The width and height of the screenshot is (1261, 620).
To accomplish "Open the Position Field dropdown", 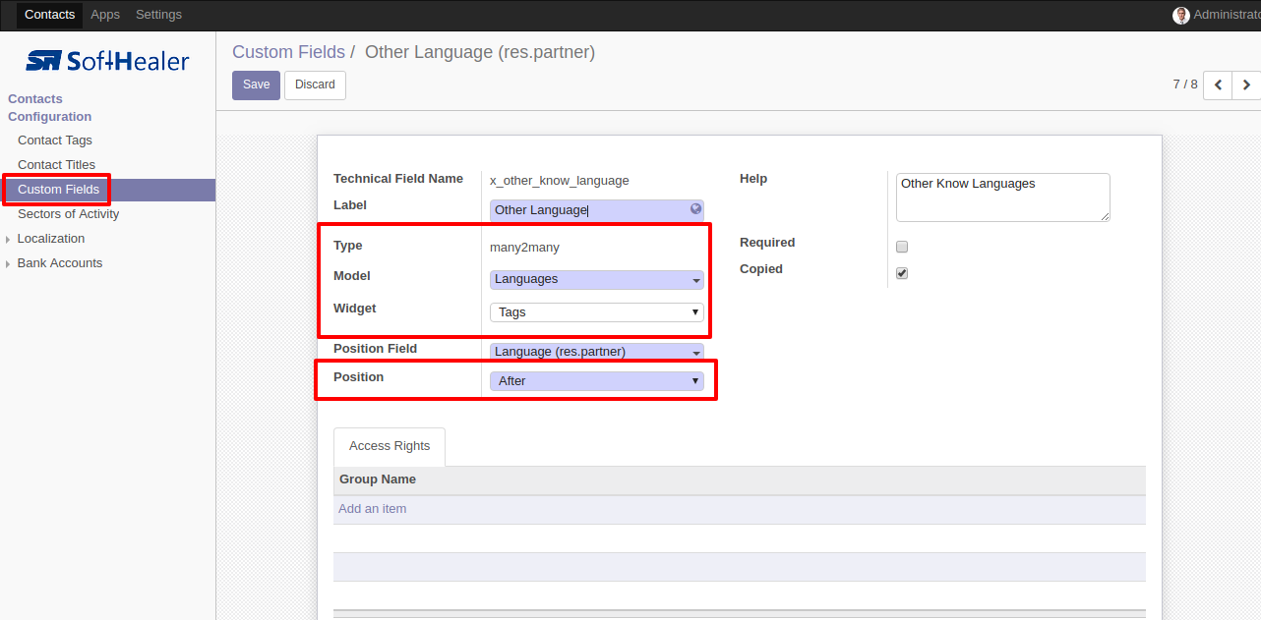I will click(x=597, y=352).
